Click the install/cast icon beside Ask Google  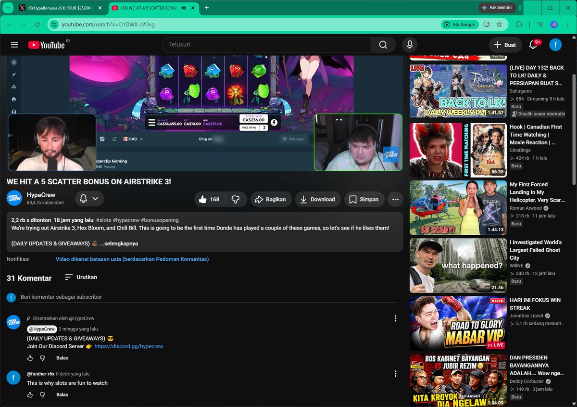[487, 24]
